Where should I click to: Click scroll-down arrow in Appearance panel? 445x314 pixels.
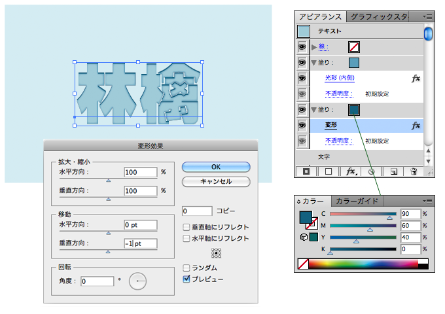428,161
